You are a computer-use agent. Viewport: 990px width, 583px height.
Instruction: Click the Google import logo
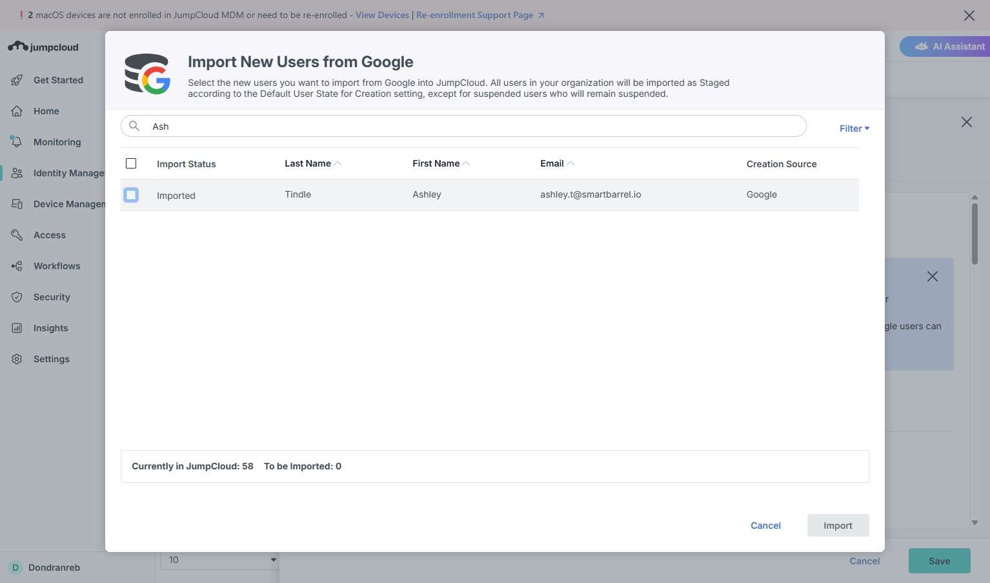[x=147, y=74]
